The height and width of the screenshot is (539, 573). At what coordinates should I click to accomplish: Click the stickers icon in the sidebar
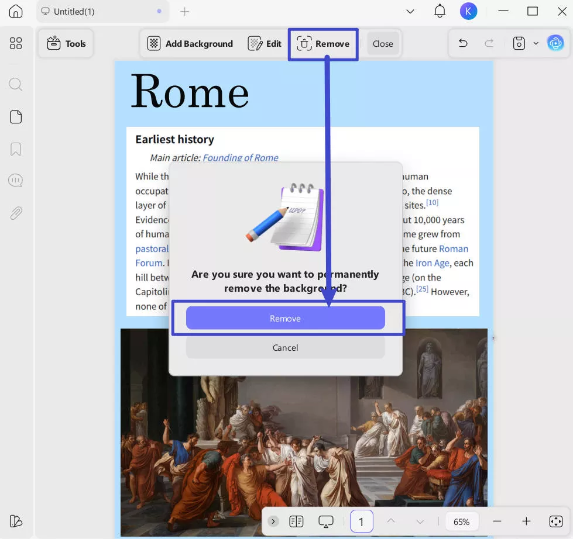[16, 521]
